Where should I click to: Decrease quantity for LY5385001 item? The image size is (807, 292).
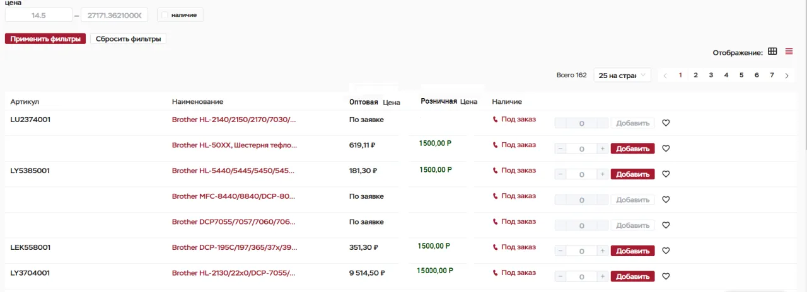(x=560, y=174)
